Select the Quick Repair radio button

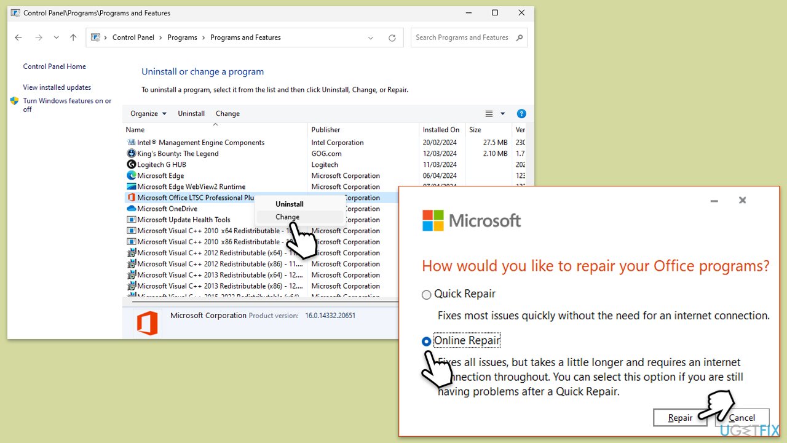[x=427, y=295]
